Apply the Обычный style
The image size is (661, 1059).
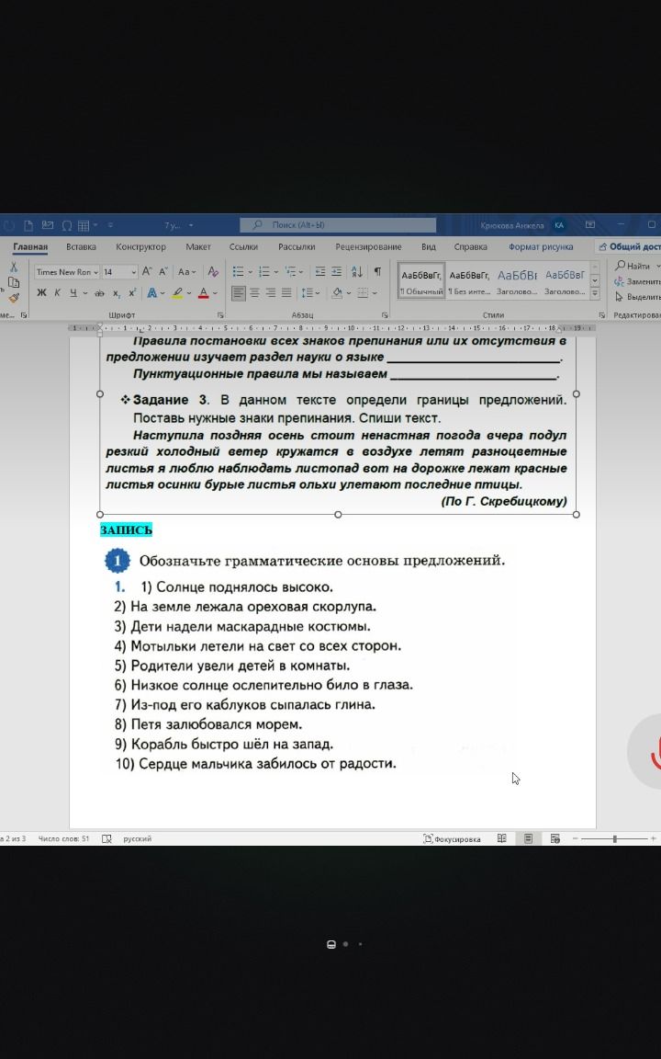point(421,281)
